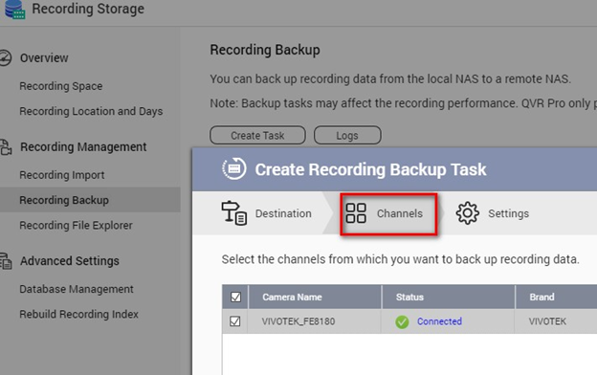Click the Destination signpost icon
The height and width of the screenshot is (375, 597).
tap(233, 213)
